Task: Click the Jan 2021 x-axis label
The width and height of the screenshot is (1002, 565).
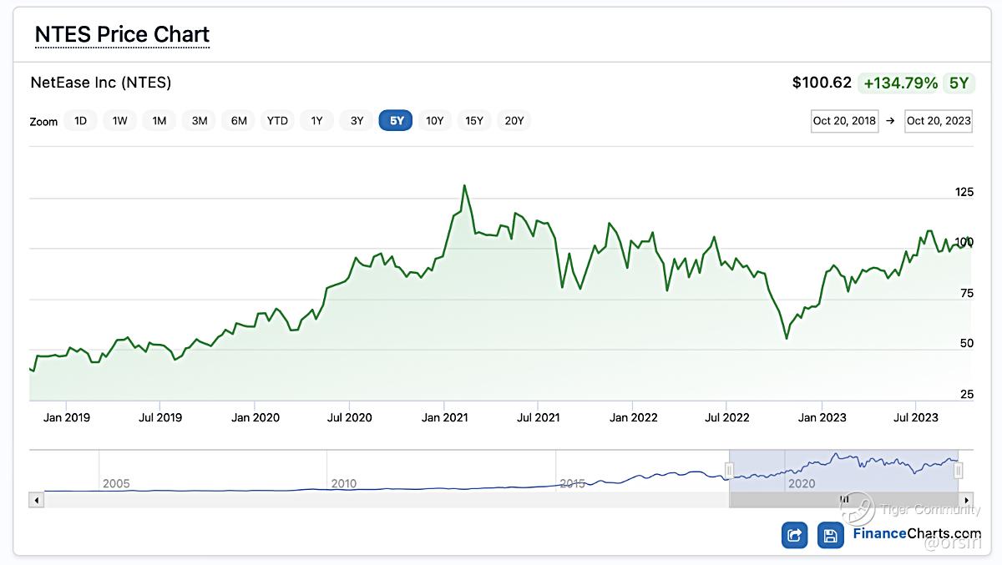Action: coord(443,417)
